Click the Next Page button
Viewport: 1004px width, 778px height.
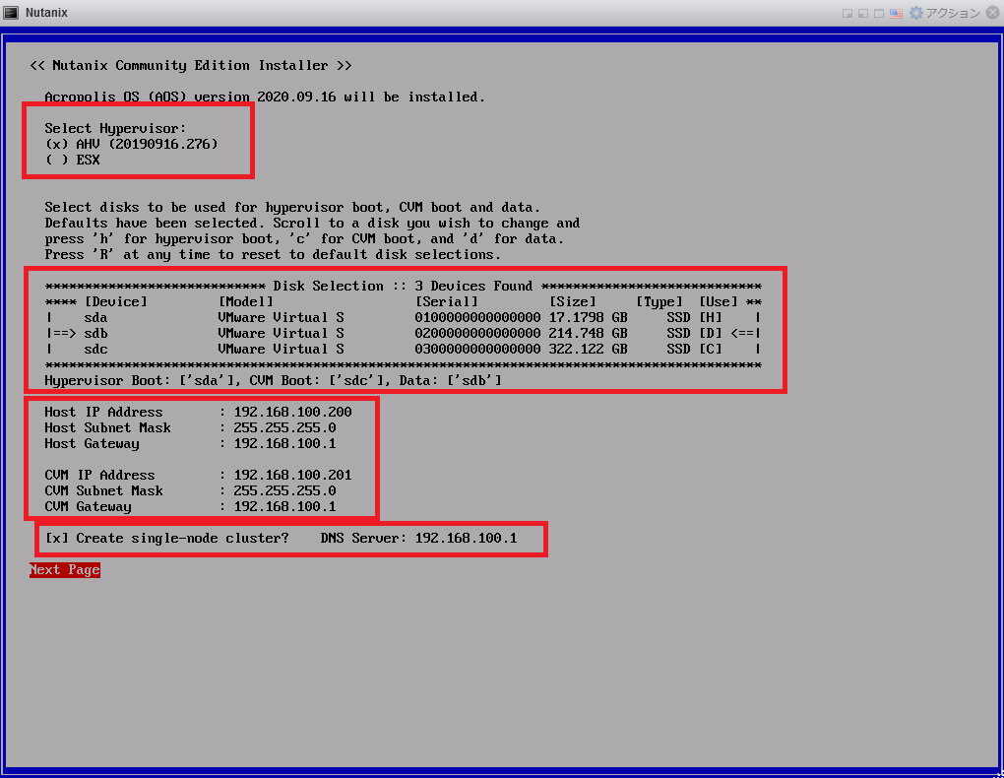point(65,570)
